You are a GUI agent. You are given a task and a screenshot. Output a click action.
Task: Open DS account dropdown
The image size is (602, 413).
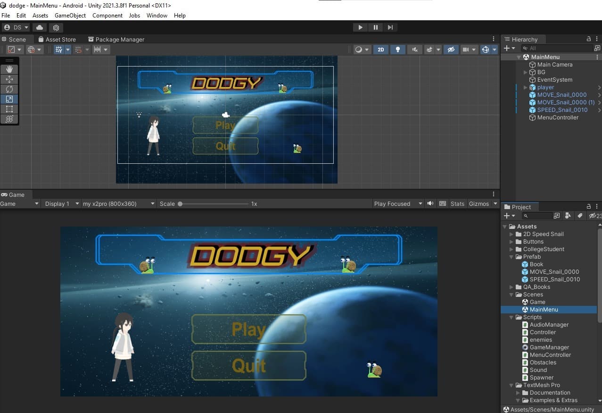(x=16, y=27)
